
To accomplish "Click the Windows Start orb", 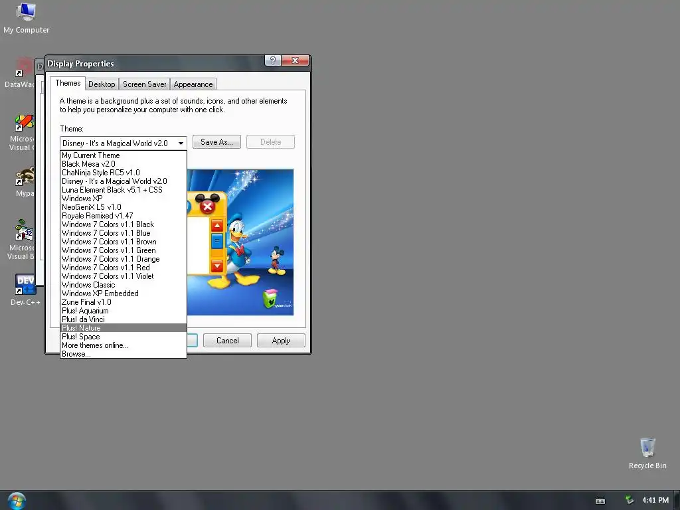I will point(17,501).
